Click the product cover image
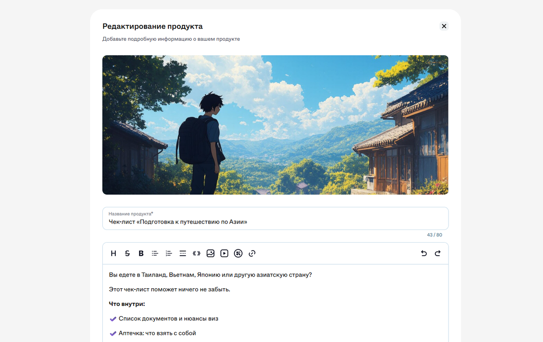 point(275,125)
